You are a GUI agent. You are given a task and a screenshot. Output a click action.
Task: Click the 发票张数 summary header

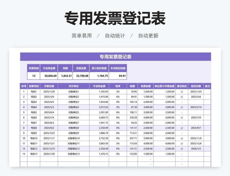pyautogui.click(x=34, y=68)
